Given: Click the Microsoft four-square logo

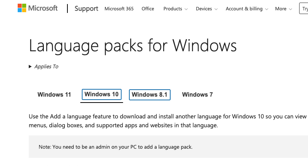Looking at the screenshot, I should point(22,8).
